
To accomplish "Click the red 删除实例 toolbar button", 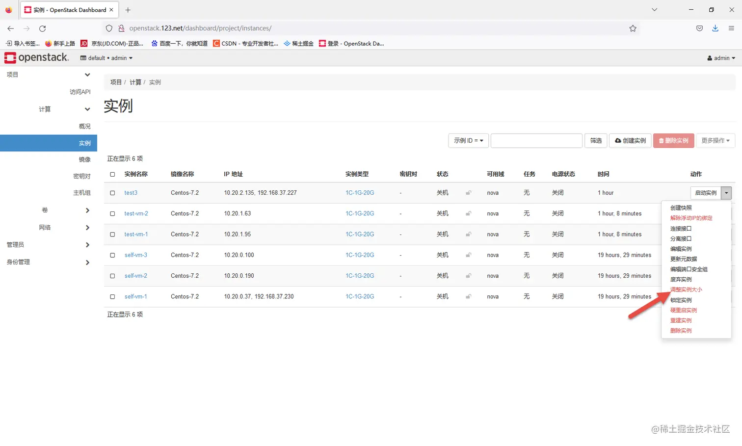I will click(x=674, y=141).
